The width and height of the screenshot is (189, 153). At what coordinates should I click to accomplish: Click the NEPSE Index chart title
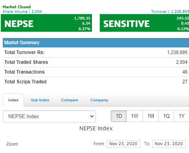pos(96,128)
